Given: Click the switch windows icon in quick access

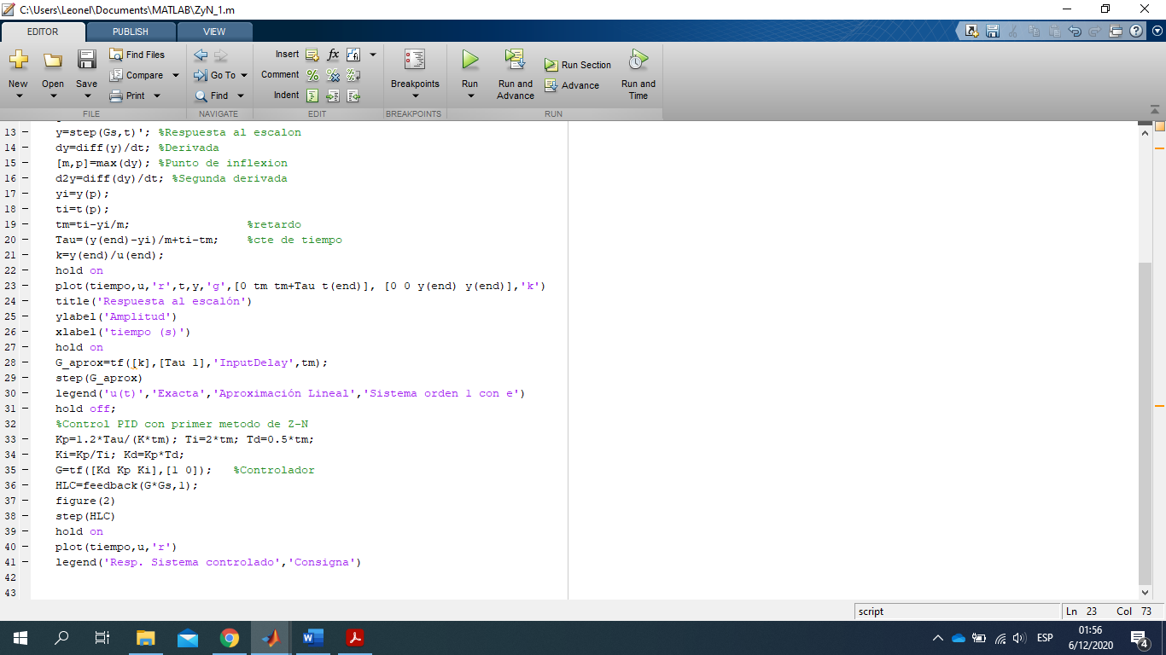Looking at the screenshot, I should tap(1116, 31).
